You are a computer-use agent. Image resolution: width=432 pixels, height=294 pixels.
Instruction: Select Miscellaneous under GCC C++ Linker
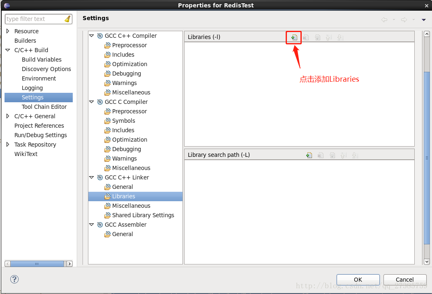coord(131,206)
